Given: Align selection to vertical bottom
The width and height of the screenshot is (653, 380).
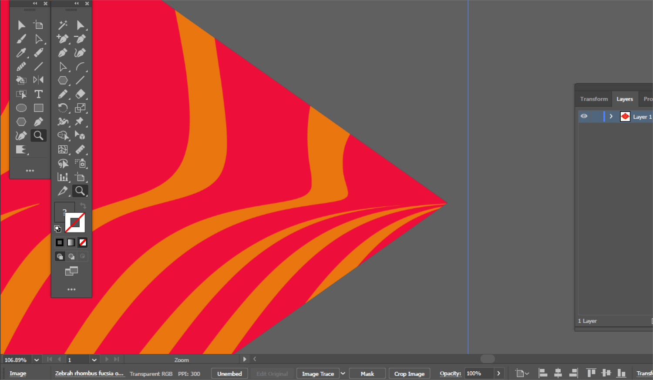Looking at the screenshot, I should click(x=621, y=373).
